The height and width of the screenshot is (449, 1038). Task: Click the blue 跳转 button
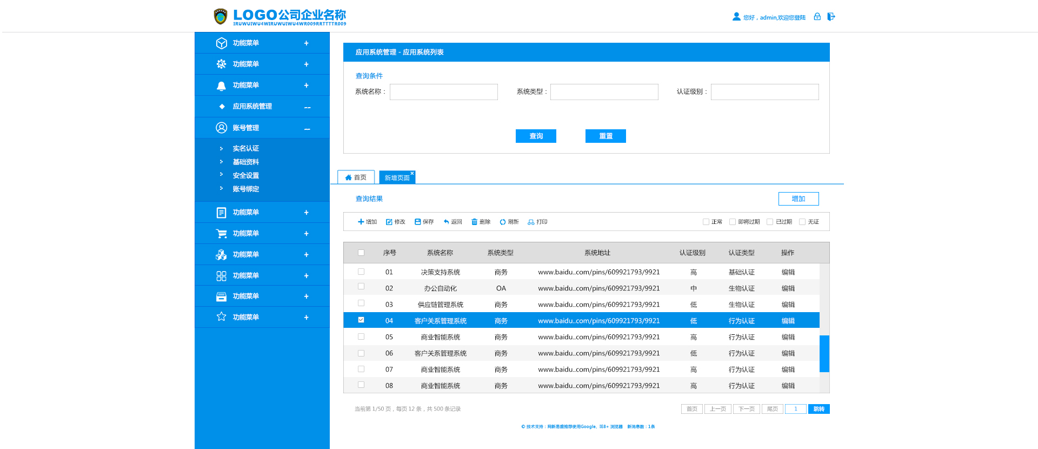coord(819,409)
